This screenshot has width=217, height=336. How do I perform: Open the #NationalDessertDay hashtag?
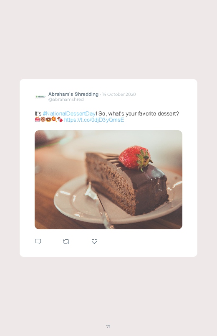pyautogui.click(x=69, y=113)
